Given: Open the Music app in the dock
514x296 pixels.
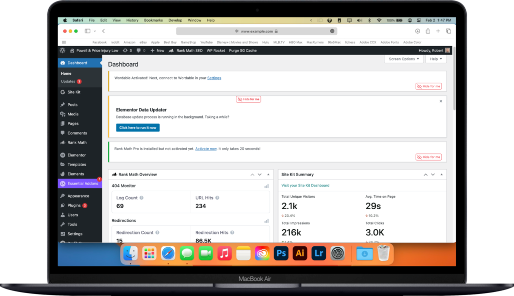Looking at the screenshot, I should [x=224, y=254].
